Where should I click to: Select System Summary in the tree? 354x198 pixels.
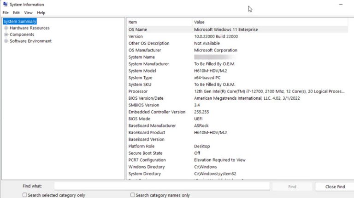[20, 22]
